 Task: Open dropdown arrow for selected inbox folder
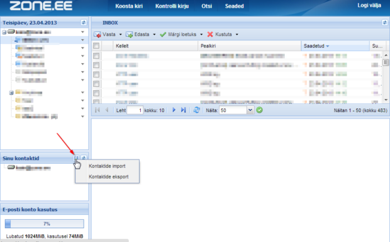(82, 40)
